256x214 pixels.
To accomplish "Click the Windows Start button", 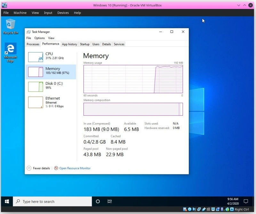I will click(x=6, y=201).
